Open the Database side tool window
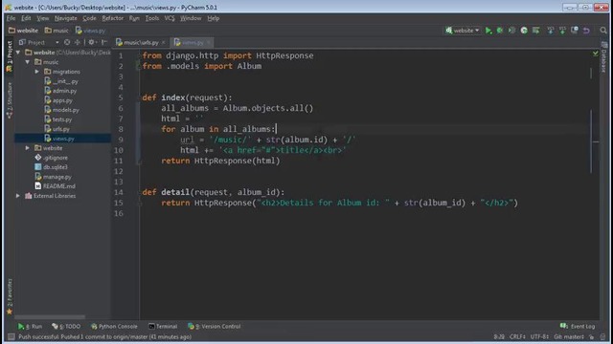This screenshot has height=344, width=613. (604, 57)
